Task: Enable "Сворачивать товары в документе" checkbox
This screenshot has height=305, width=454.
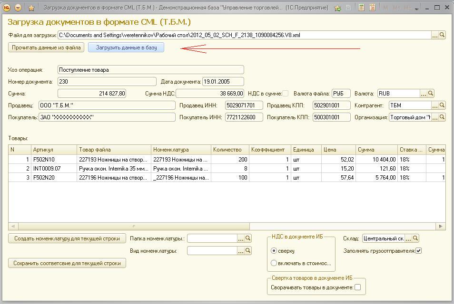Action: click(x=357, y=287)
